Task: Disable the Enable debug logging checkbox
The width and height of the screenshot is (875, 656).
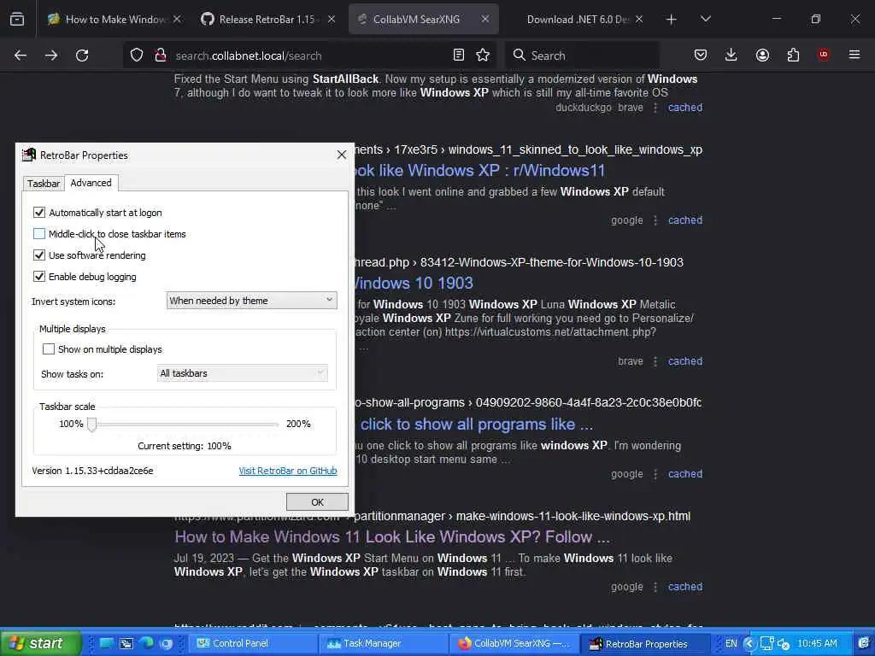Action: pos(39,276)
